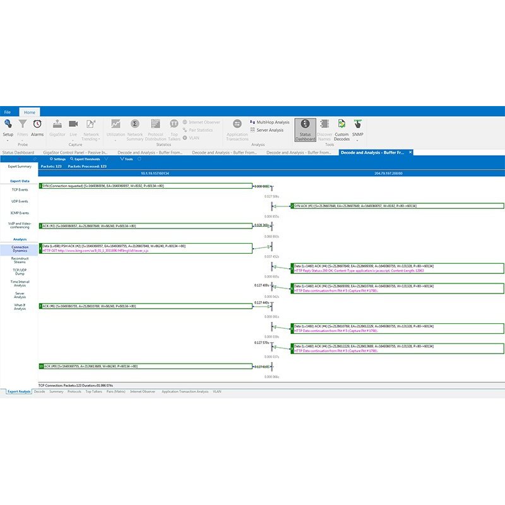Select Expert Summary in sidebar
This screenshot has width=505, height=505.
coord(20,167)
